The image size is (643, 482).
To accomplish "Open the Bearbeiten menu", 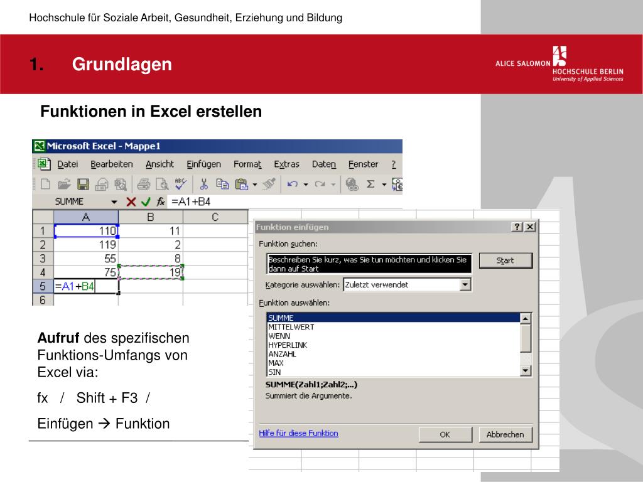I will click(x=112, y=164).
